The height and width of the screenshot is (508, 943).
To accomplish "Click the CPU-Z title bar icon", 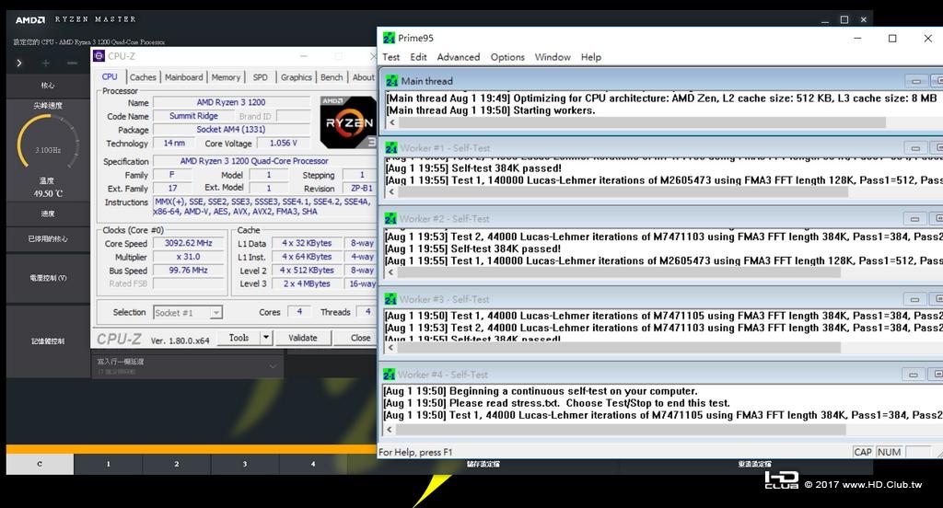I will pos(99,56).
